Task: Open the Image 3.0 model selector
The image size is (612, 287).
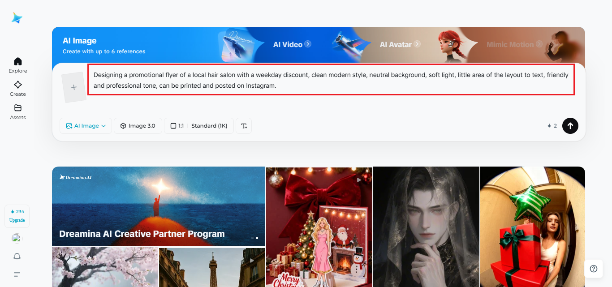Action: pos(138,126)
